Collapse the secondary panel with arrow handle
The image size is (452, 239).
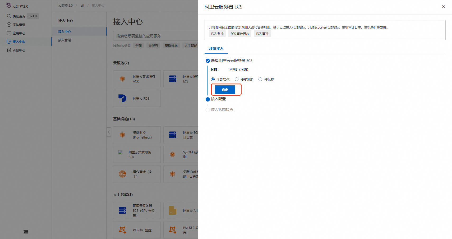[109, 132]
